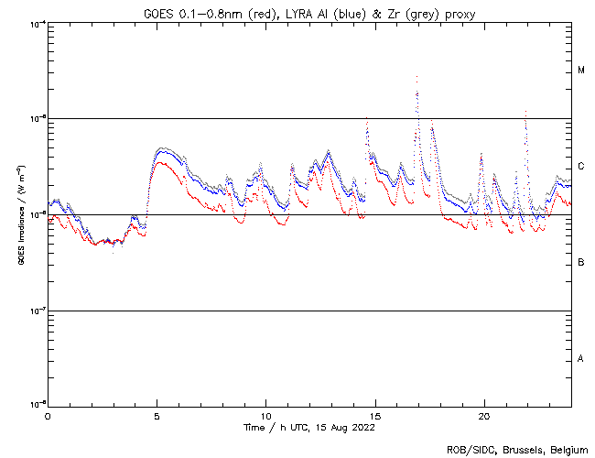Click the sharp flare spike just before 15 h
595x458 pixels.
click(x=367, y=119)
